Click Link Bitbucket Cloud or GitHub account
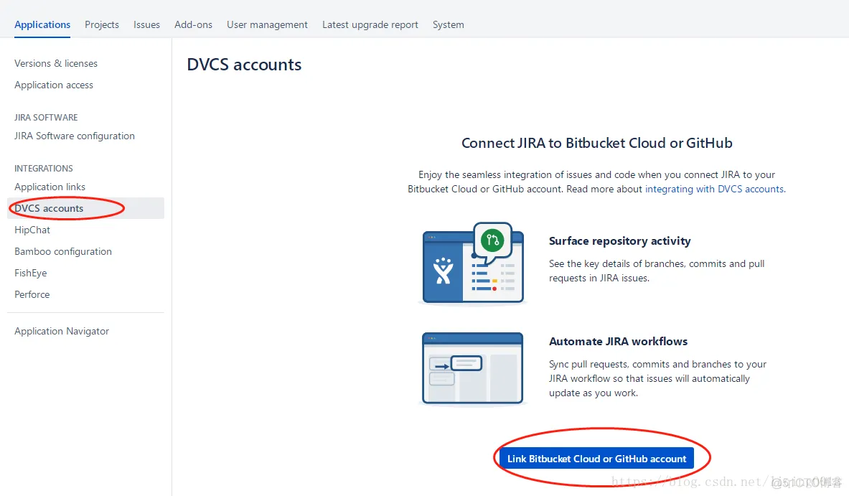The width and height of the screenshot is (849, 496). click(x=596, y=459)
